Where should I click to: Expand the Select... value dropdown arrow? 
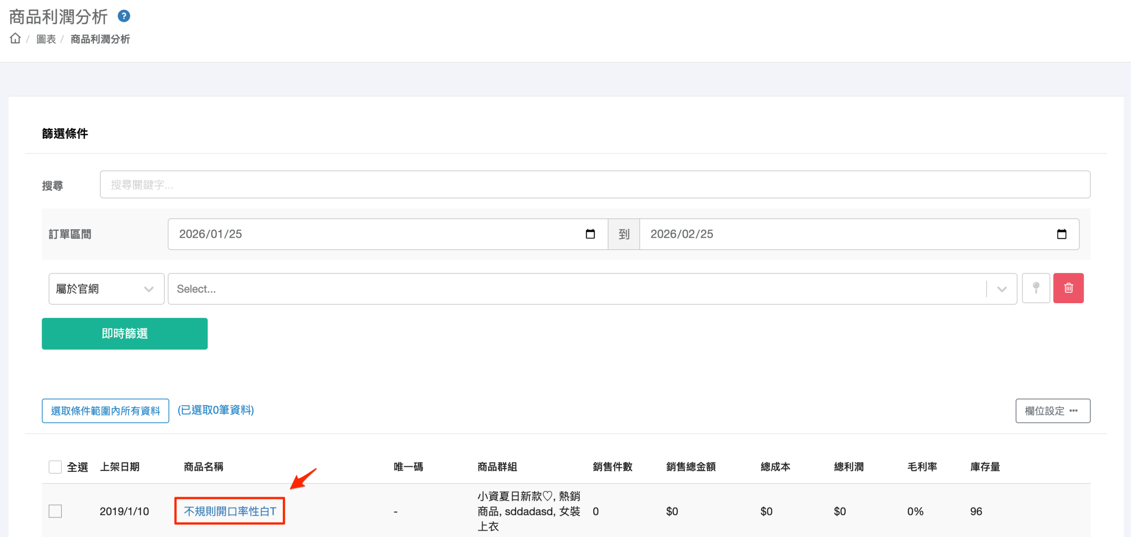pos(1002,289)
